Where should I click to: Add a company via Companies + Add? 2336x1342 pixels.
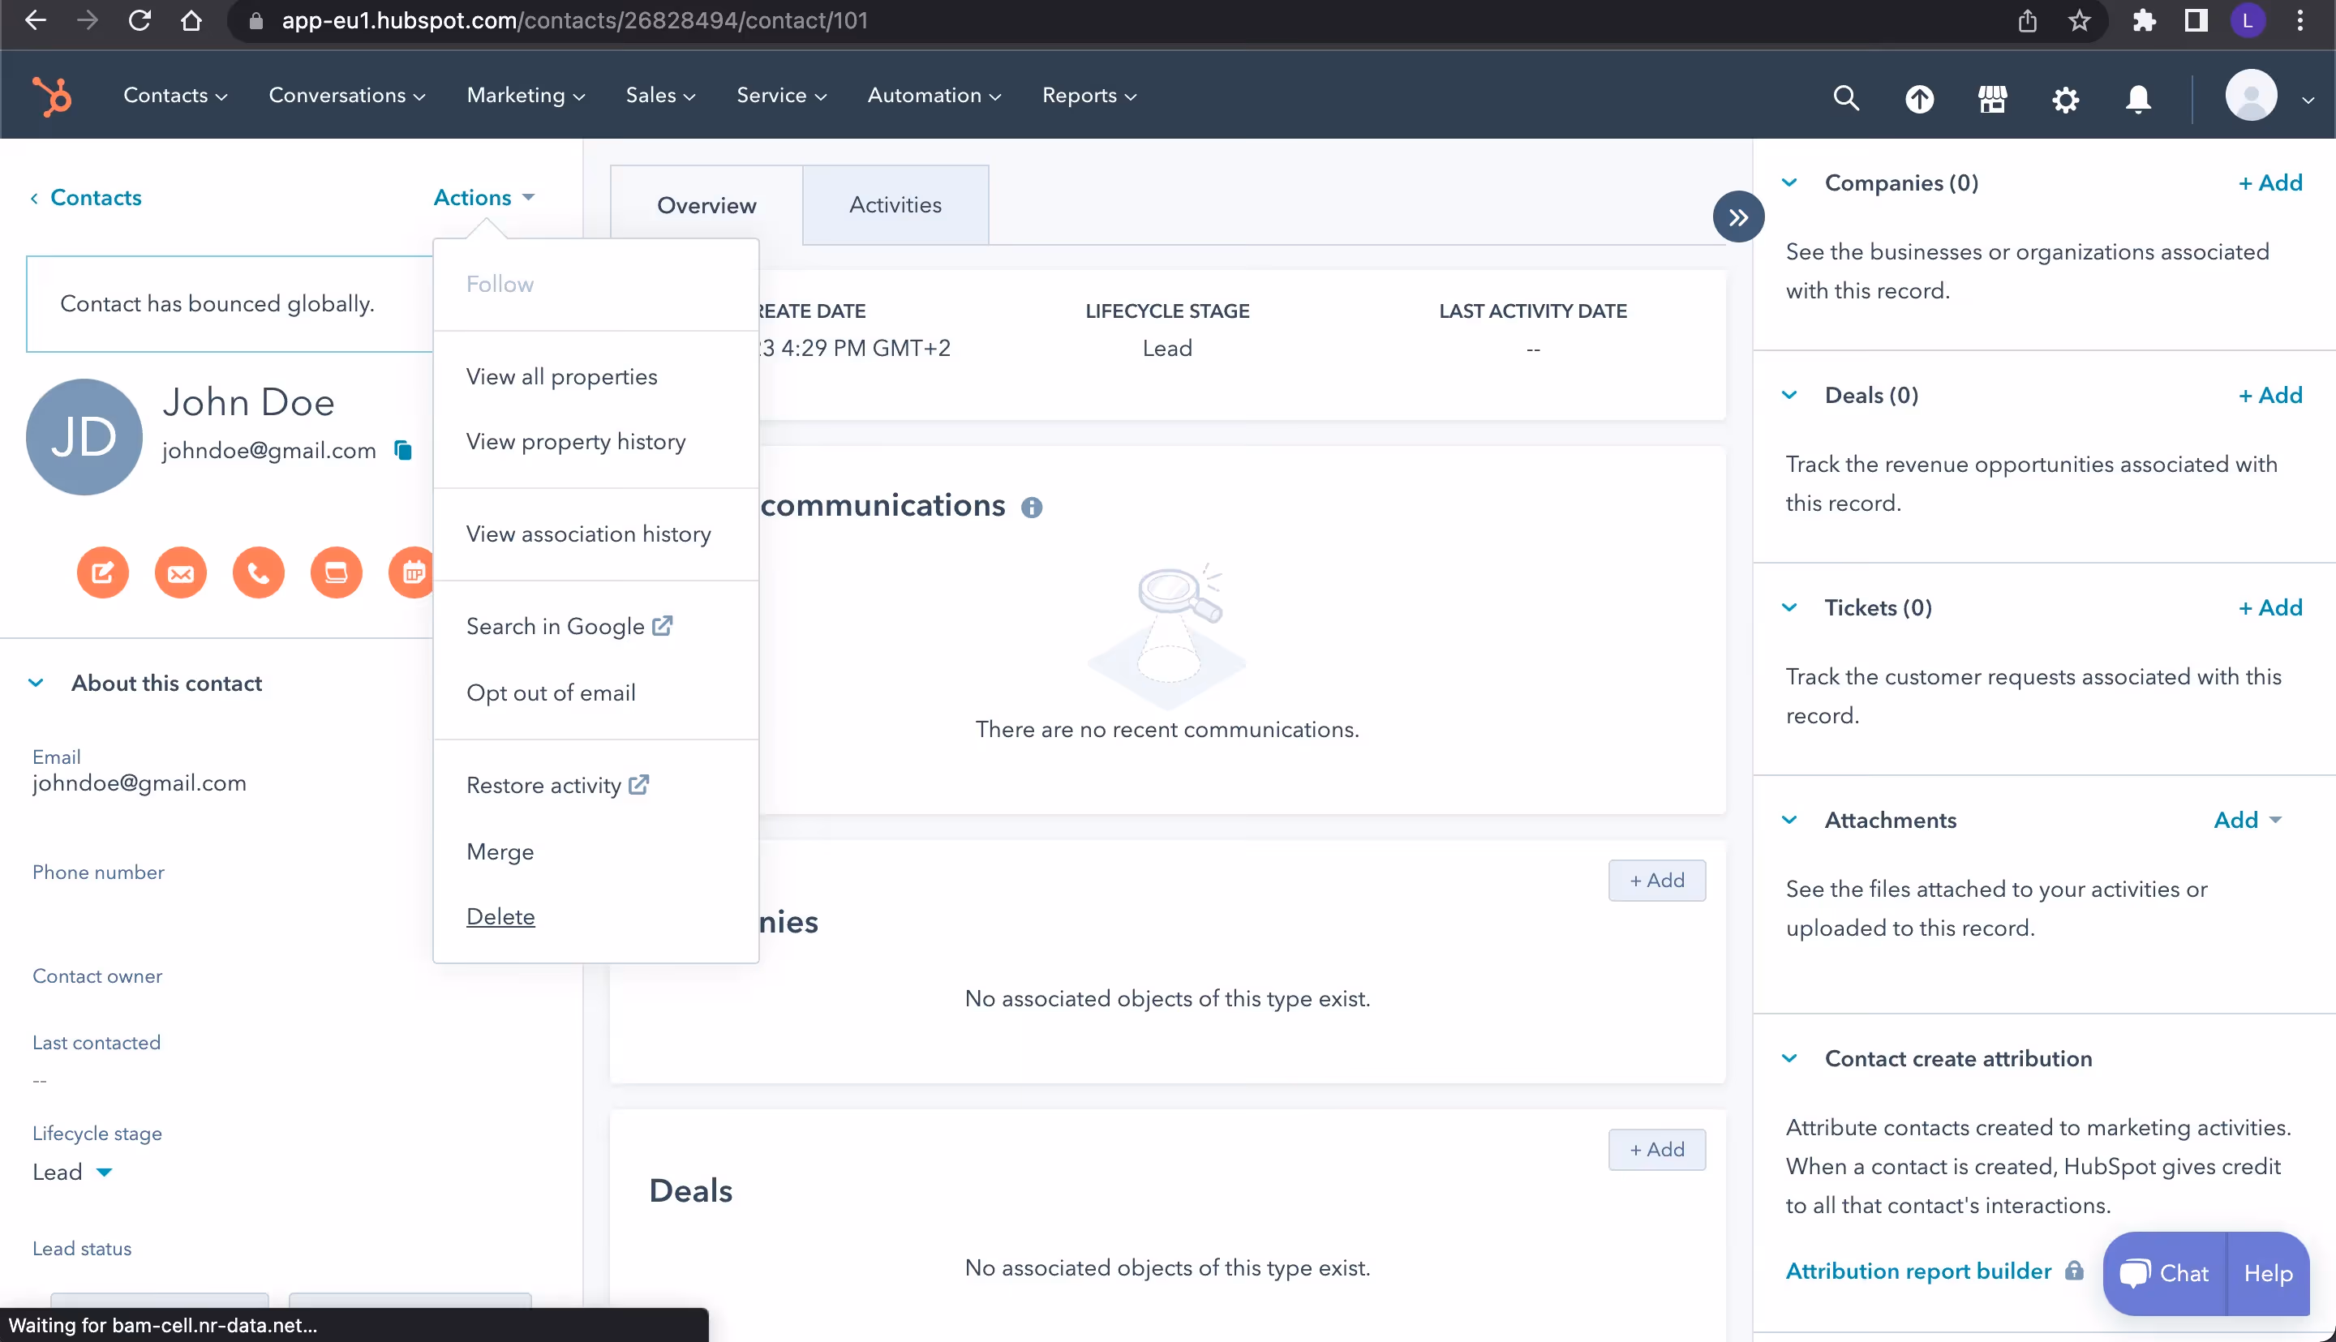[x=2270, y=182]
